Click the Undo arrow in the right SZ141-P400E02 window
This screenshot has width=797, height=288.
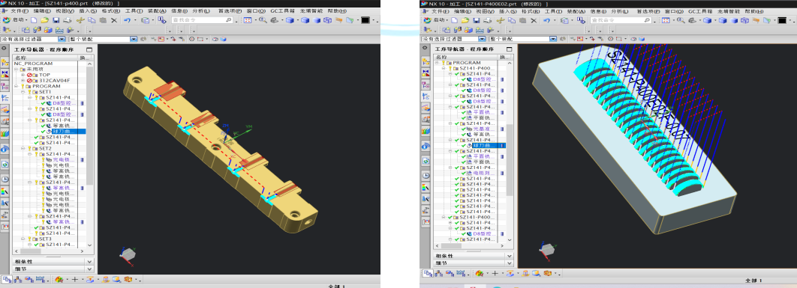pos(546,20)
